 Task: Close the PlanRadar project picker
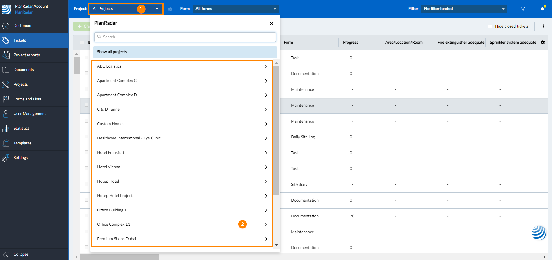[x=271, y=24]
